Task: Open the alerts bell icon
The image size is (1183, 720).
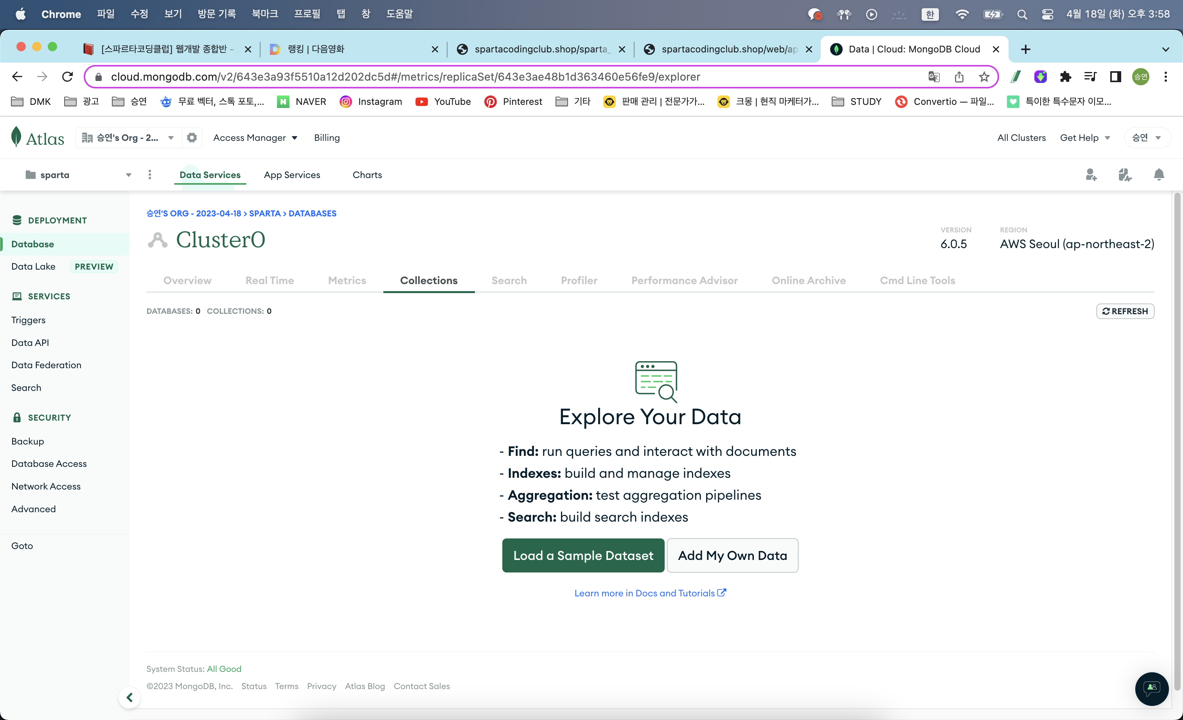Action: (1159, 175)
